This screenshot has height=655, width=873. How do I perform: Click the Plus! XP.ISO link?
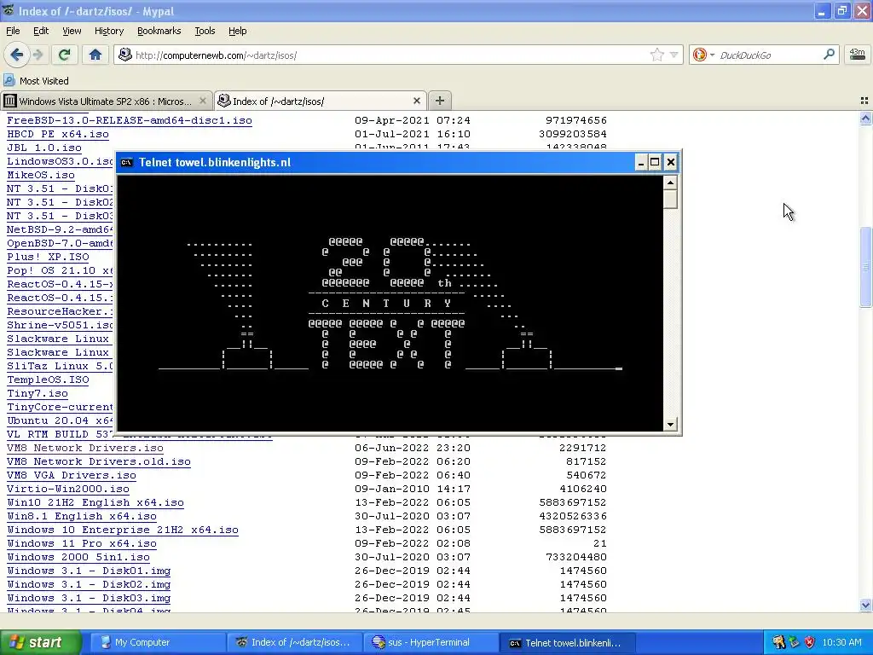pos(48,257)
